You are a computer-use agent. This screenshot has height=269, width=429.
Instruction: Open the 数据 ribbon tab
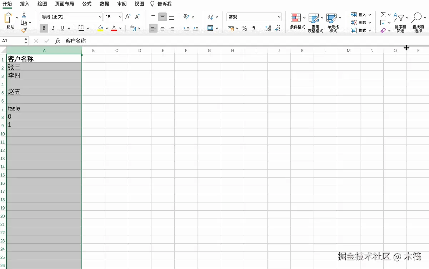pyautogui.click(x=104, y=4)
